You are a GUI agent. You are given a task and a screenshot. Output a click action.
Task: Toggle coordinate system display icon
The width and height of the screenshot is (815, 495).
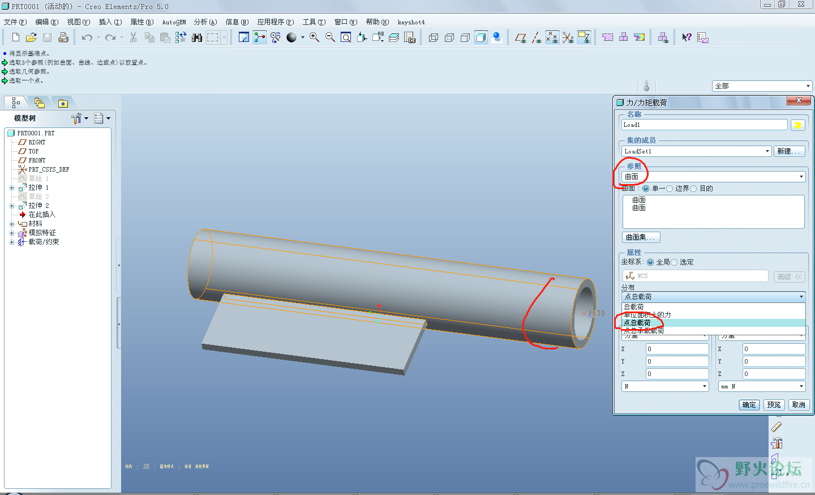(x=568, y=37)
